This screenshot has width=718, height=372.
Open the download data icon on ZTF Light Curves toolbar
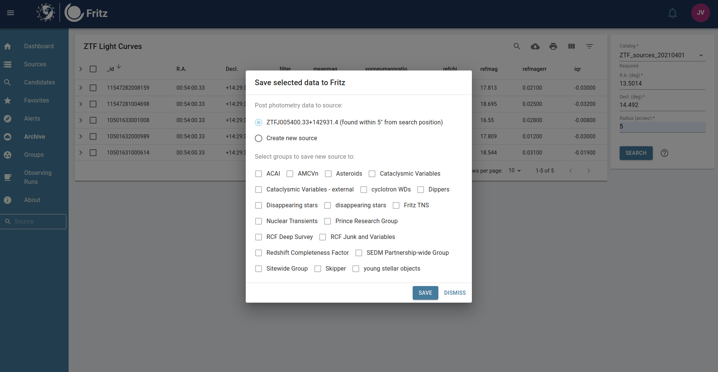tap(535, 46)
